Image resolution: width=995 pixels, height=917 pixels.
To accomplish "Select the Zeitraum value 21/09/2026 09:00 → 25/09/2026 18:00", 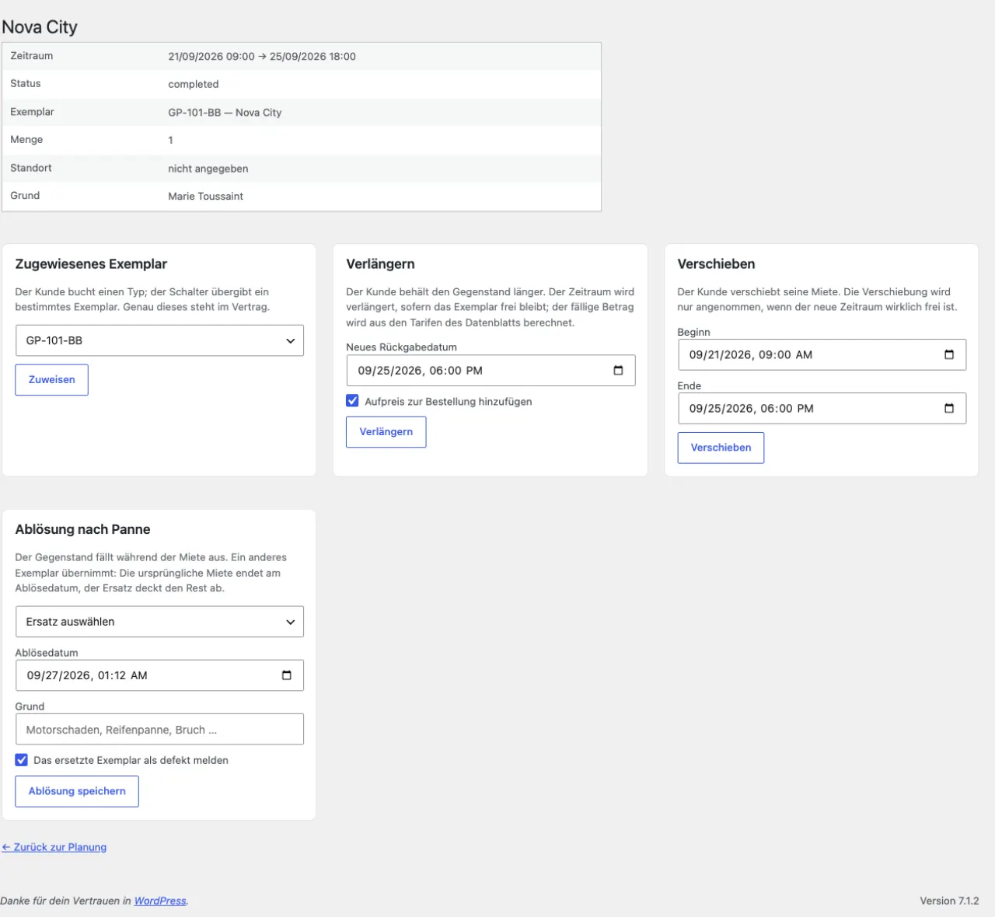I will click(x=262, y=56).
